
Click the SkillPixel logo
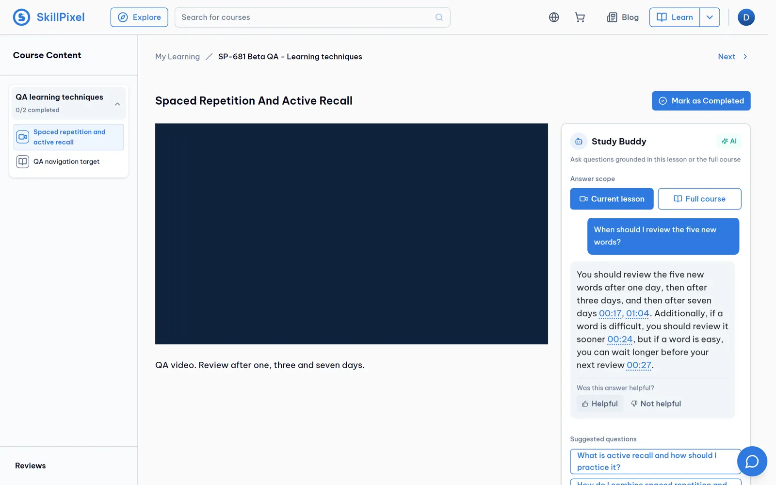(48, 17)
